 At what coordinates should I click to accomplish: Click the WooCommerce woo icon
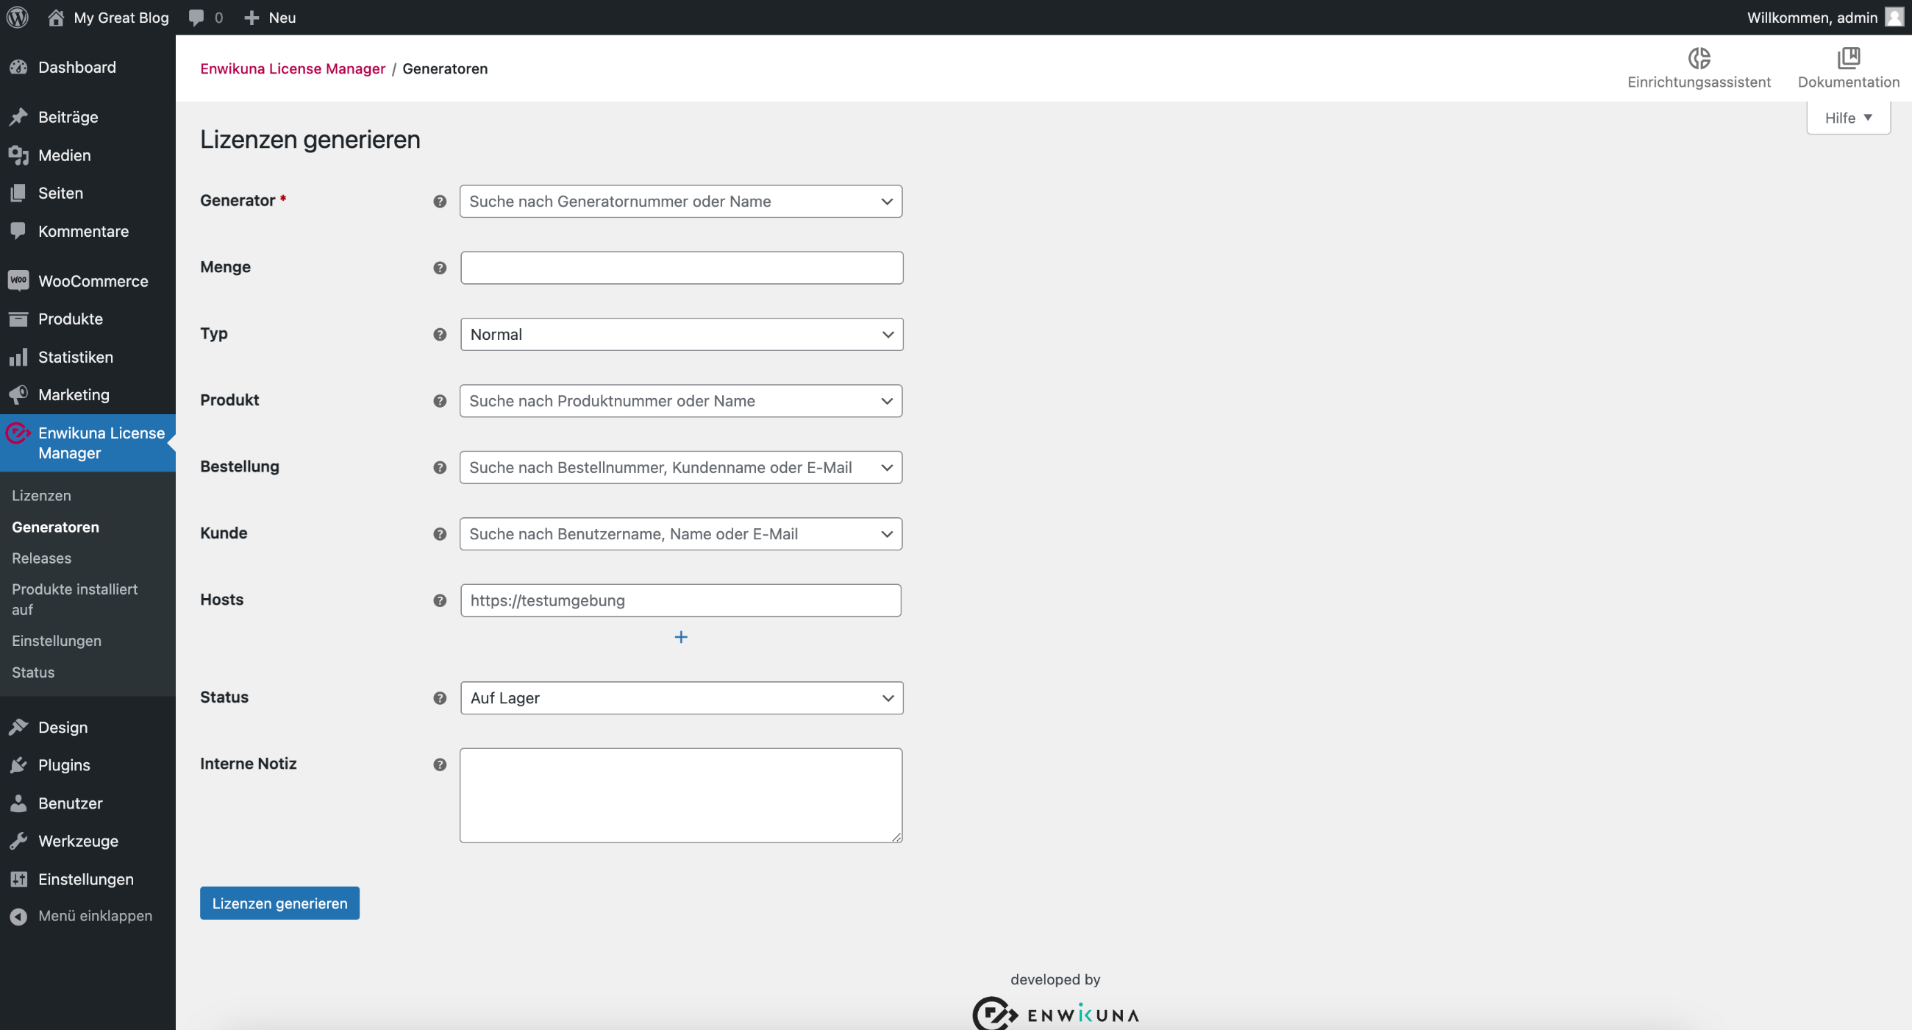pos(18,281)
